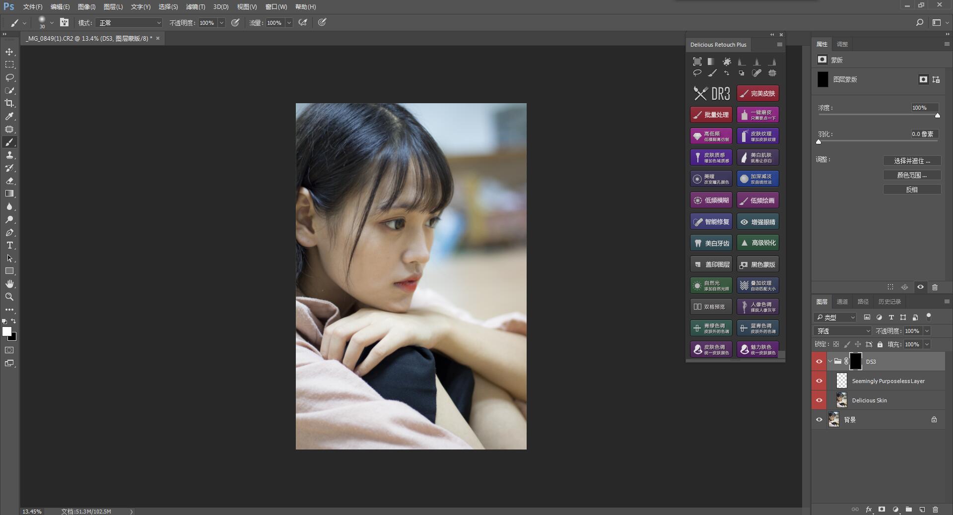Click the 完美皮肤 button
Viewport: 953px width, 515px height.
[757, 93]
